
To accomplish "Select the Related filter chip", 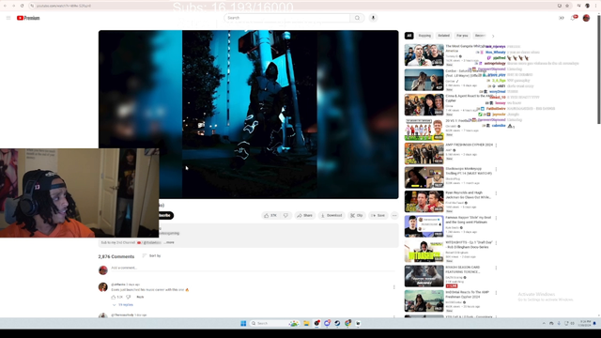I will (443, 36).
